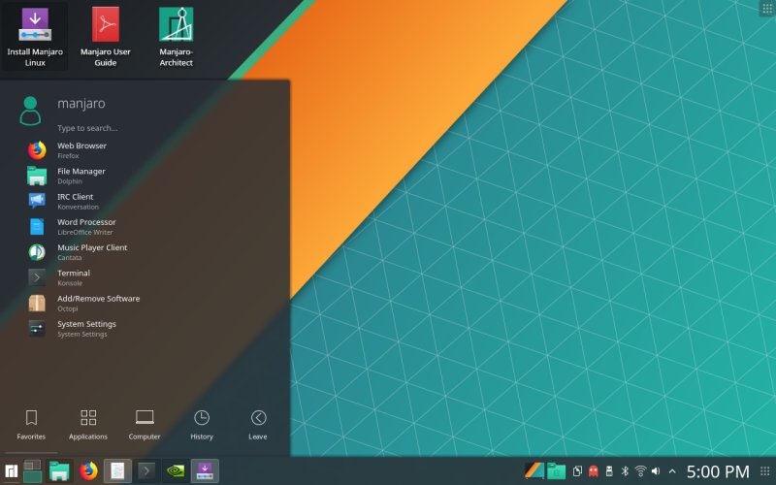776x485 pixels.
Task: Open the virtual desktop pager
Action: pyautogui.click(x=33, y=470)
